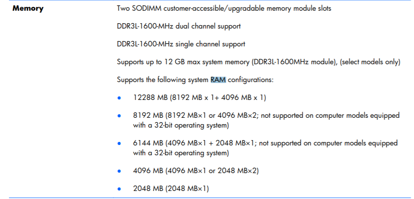Click the DDR3L-1600-MHz single channel support line
The height and width of the screenshot is (199, 414).
pos(181,44)
